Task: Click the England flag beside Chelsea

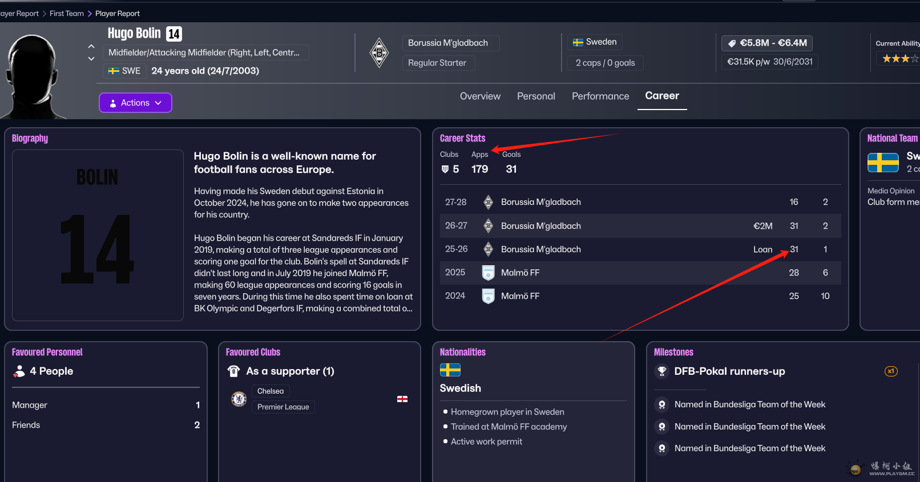Action: coord(402,399)
